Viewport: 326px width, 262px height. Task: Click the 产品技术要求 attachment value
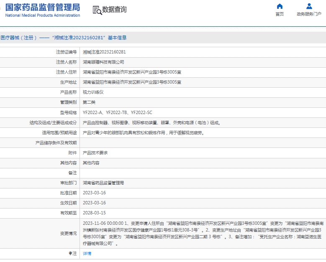point(95,153)
